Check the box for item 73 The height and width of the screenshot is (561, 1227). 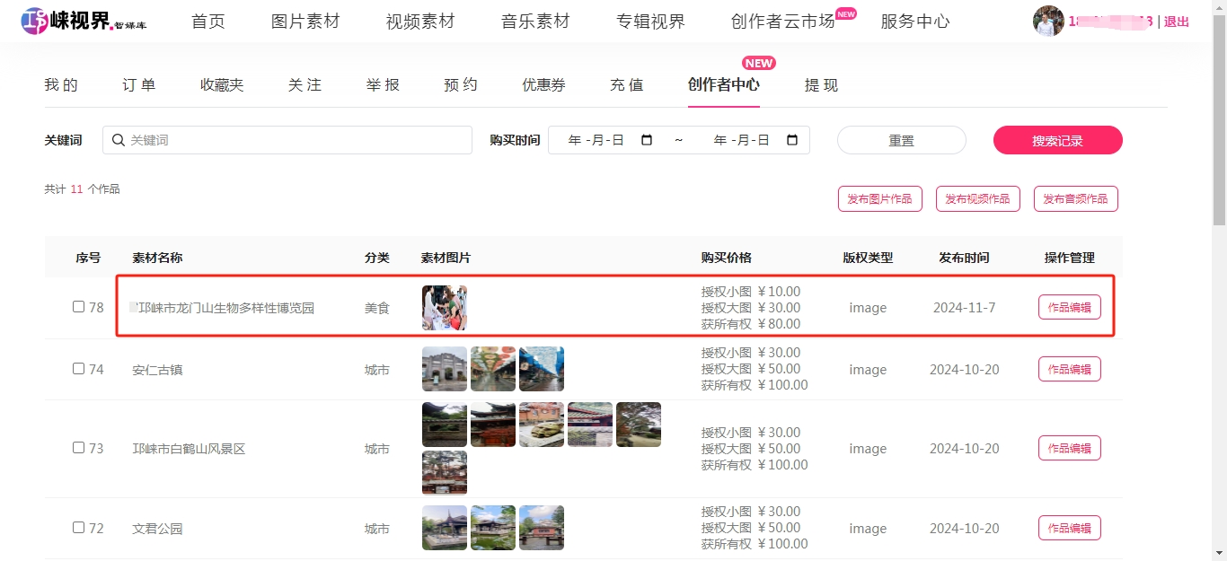(x=78, y=448)
